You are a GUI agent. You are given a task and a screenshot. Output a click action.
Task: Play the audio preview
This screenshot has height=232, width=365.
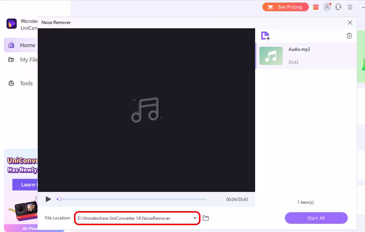48,199
